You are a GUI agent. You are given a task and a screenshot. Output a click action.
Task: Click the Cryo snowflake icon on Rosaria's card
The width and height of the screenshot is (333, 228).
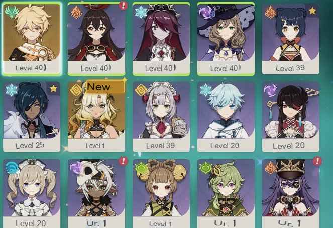pos(141,12)
